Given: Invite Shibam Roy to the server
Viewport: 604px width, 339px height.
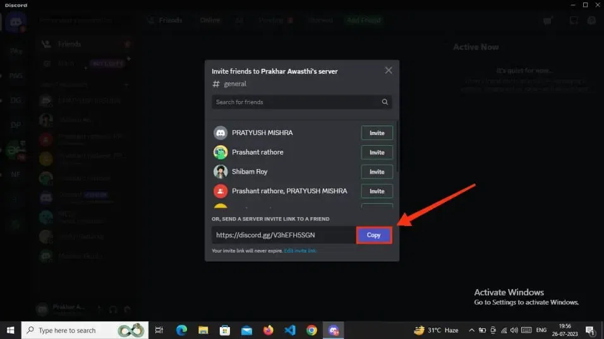Looking at the screenshot, I should tap(377, 172).
